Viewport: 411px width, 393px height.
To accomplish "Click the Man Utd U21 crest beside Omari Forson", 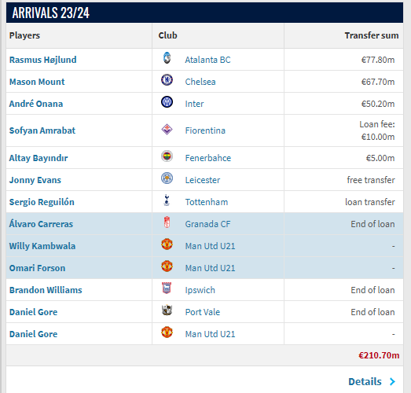I will [167, 266].
